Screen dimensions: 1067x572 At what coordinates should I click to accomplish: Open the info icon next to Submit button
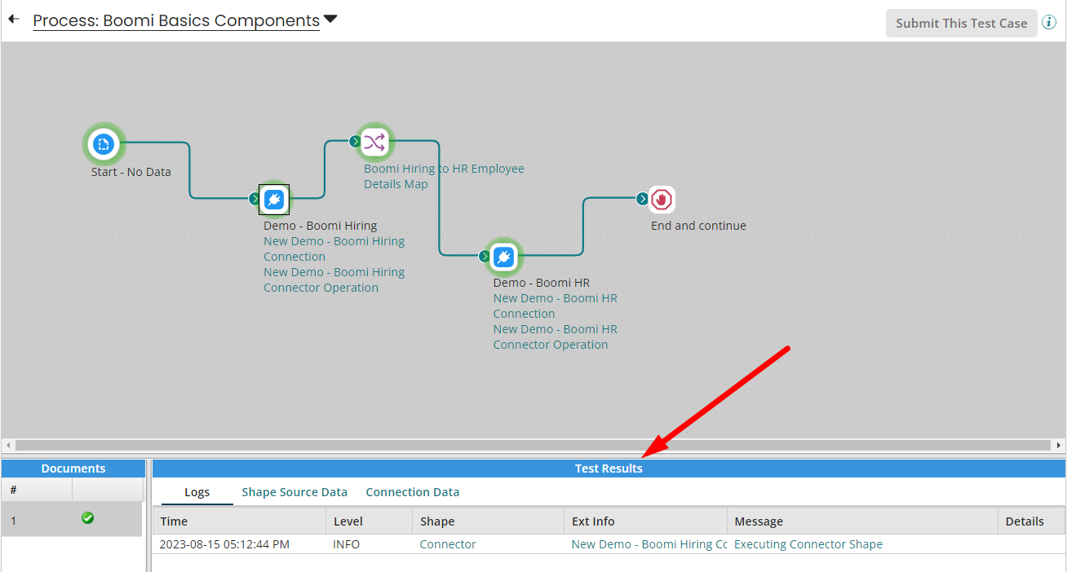(x=1049, y=23)
